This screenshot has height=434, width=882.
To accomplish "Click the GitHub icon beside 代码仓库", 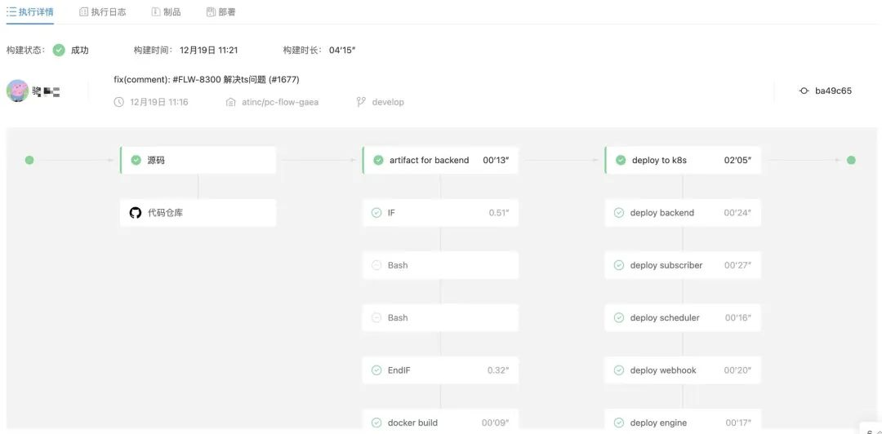I will [136, 213].
